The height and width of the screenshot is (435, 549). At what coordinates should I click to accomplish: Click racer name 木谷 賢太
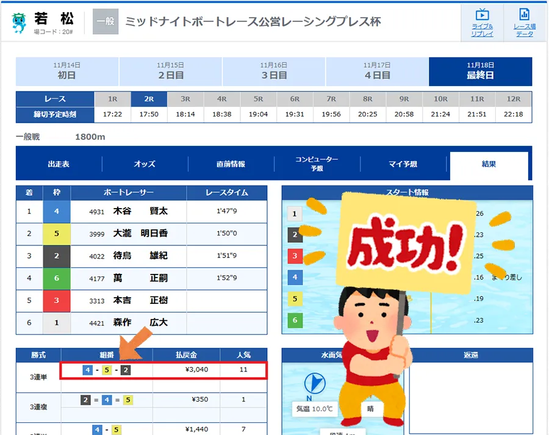tap(140, 212)
